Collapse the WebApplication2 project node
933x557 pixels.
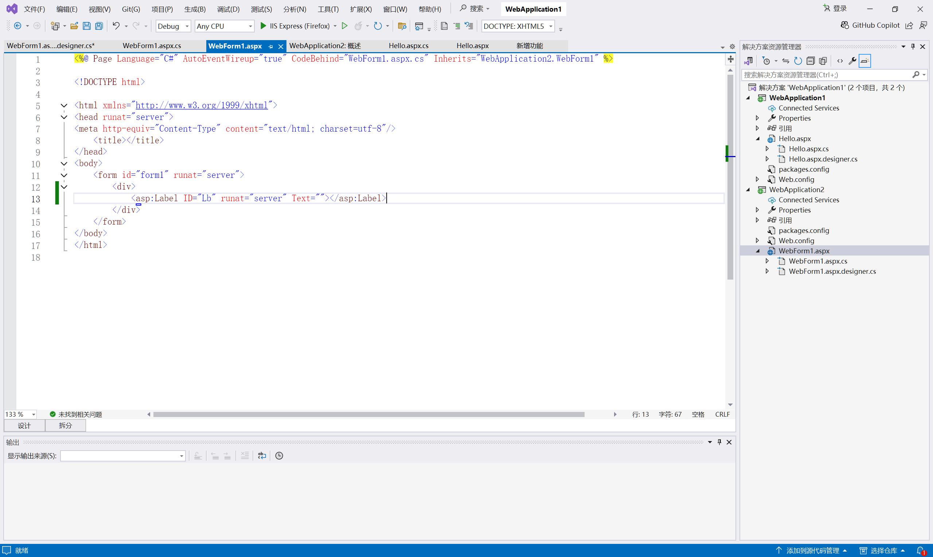click(x=747, y=190)
